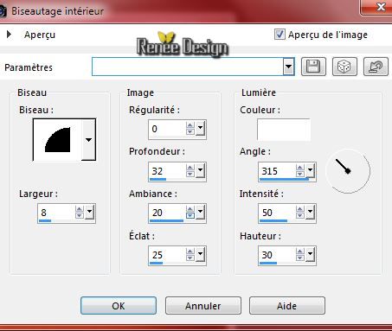392x331 pixels.
Task: Click the Régularité input field
Action: [167, 129]
